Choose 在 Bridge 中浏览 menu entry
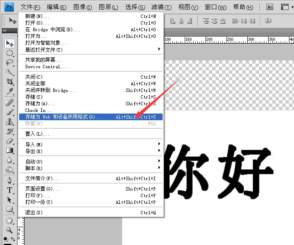The height and width of the screenshot is (245, 294). pos(91,30)
